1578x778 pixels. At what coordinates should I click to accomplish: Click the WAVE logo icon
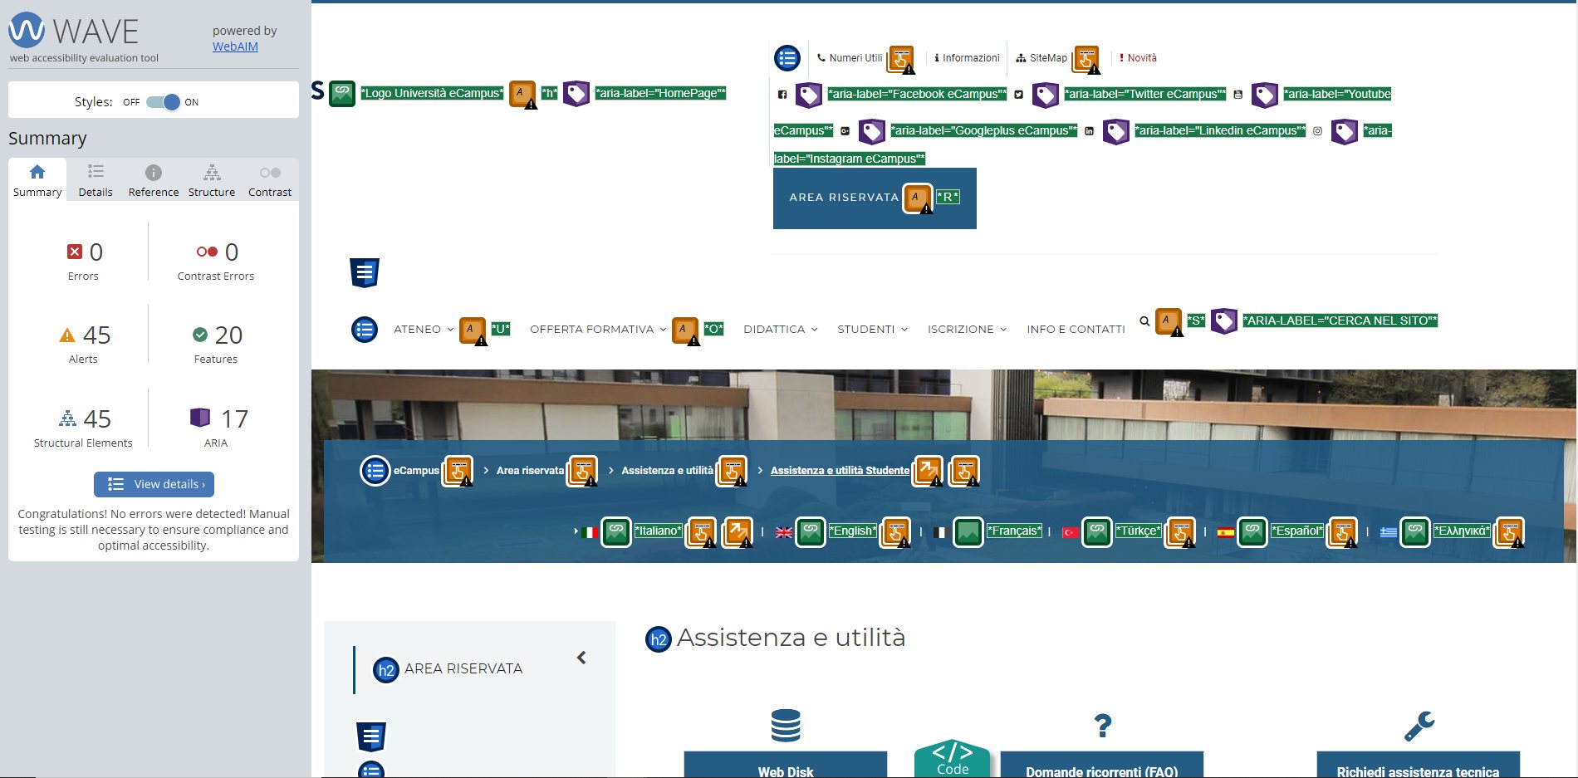coord(27,31)
